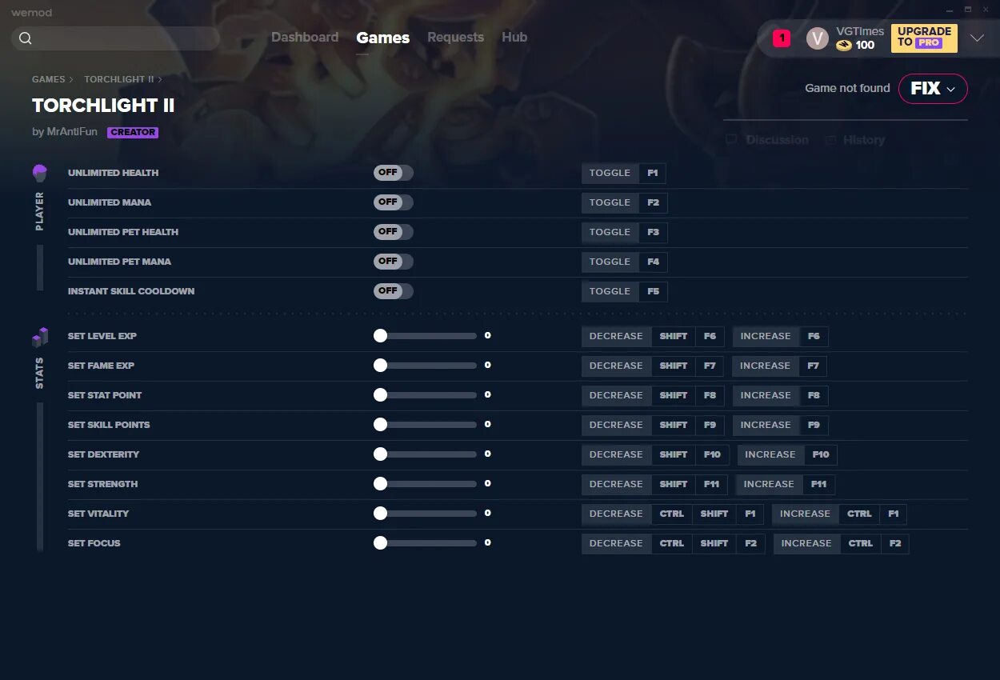Screen dimensions: 1000x680
Task: Open the Requests tab
Action: click(455, 37)
